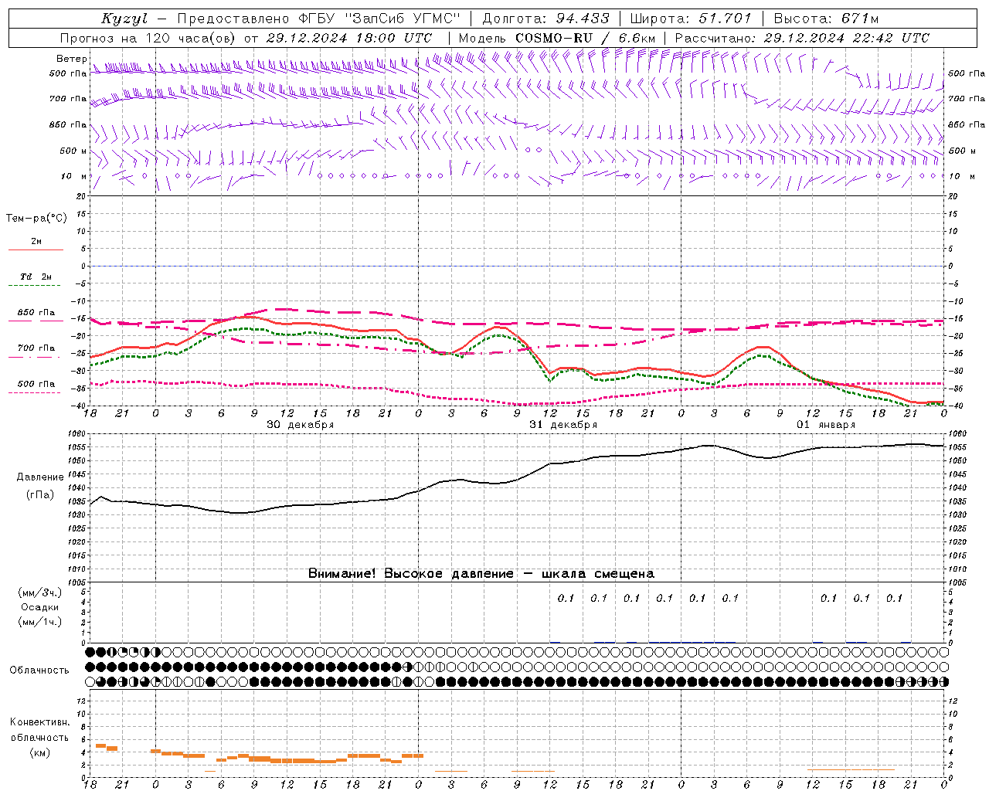
Task: Click warning "Внимание! Высокое давление — шкала смещена"
Action: [x=481, y=573]
